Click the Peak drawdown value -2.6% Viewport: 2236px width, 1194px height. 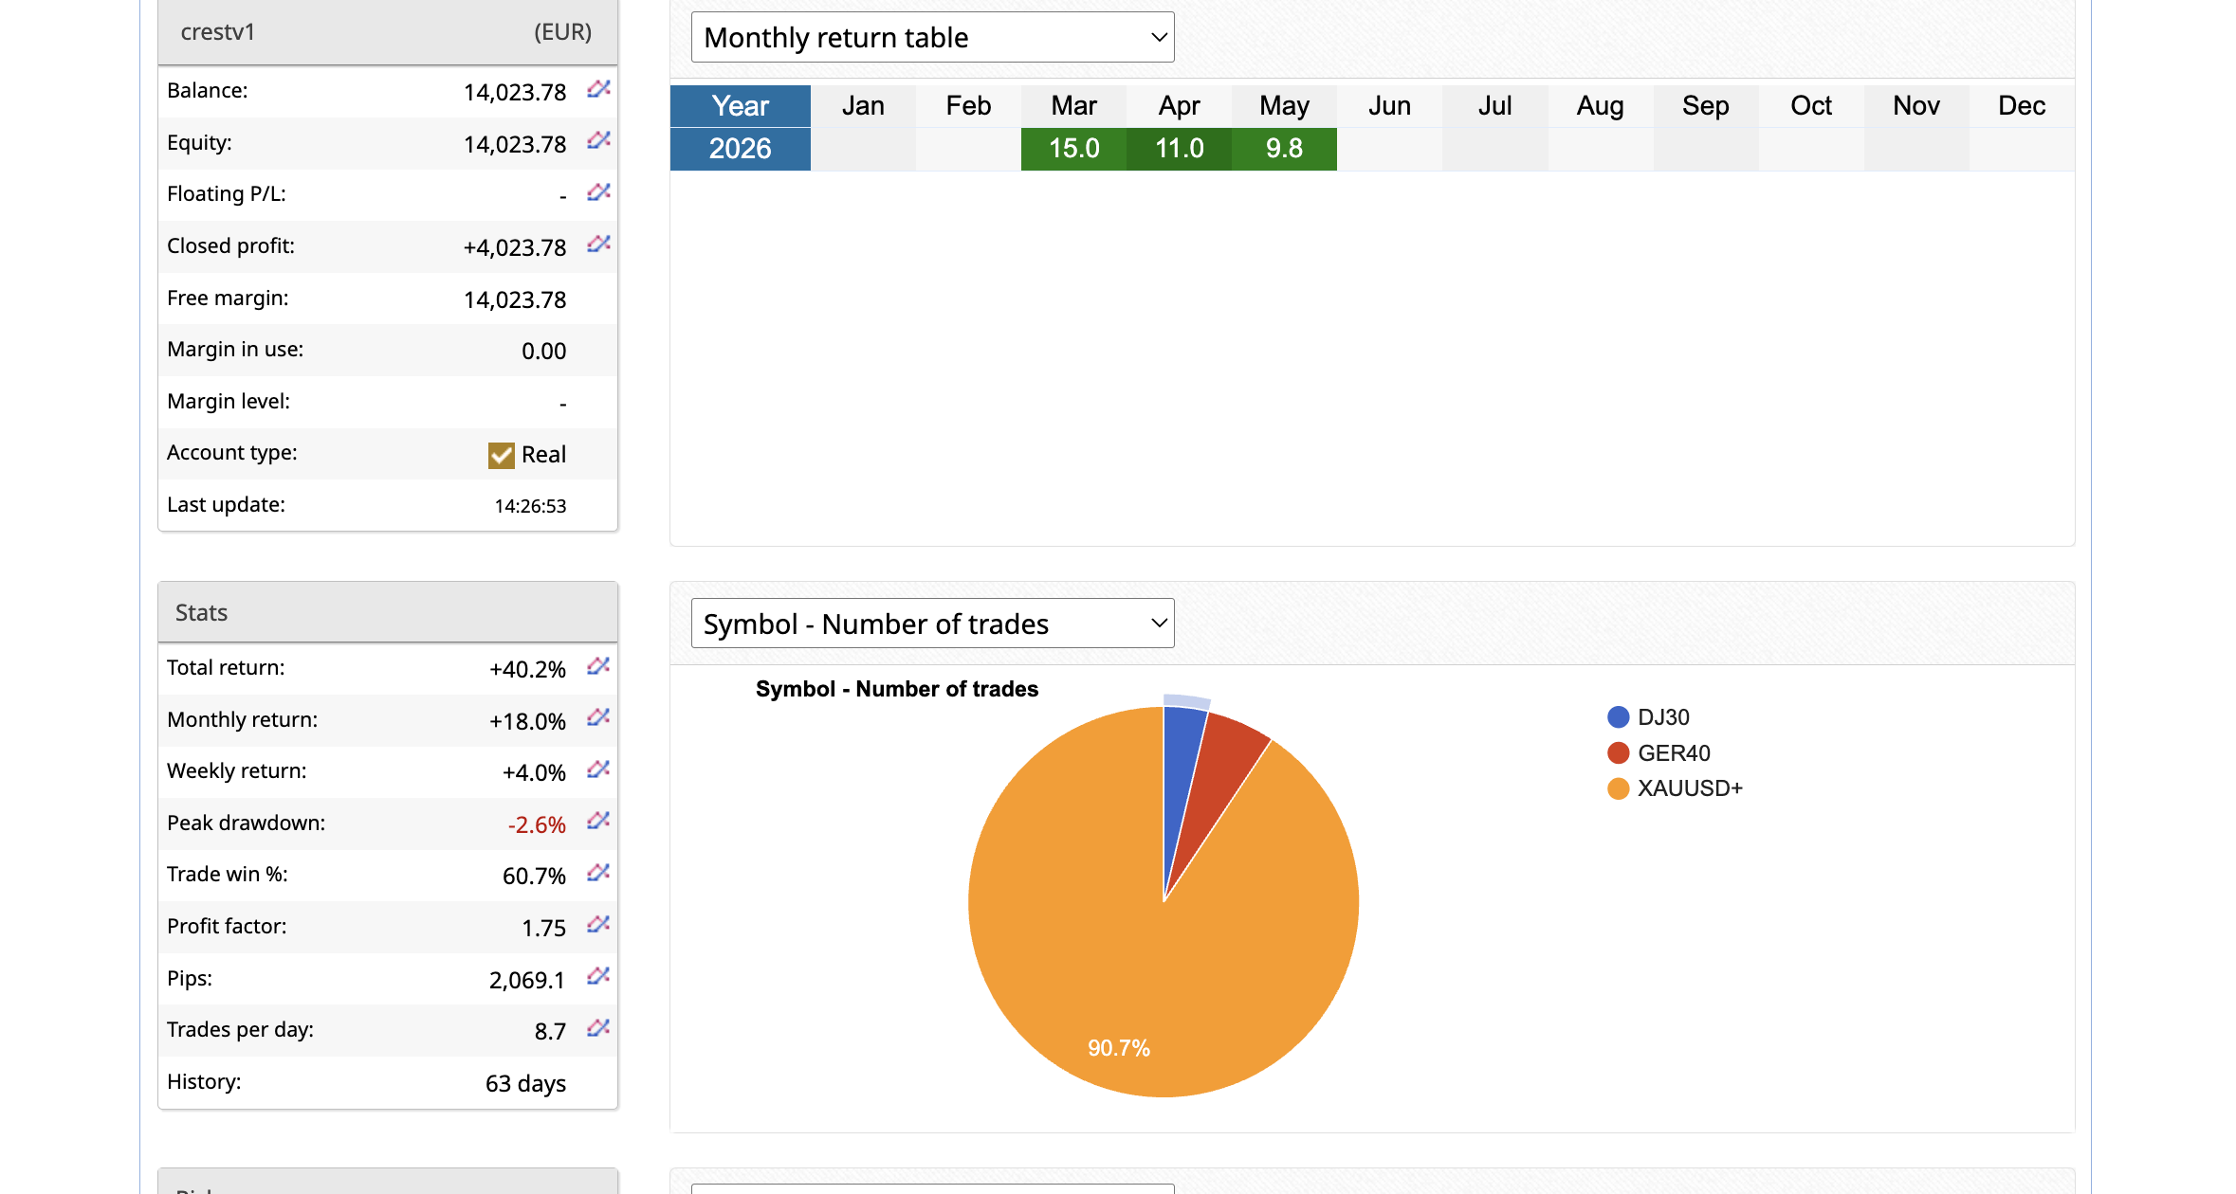[537, 824]
